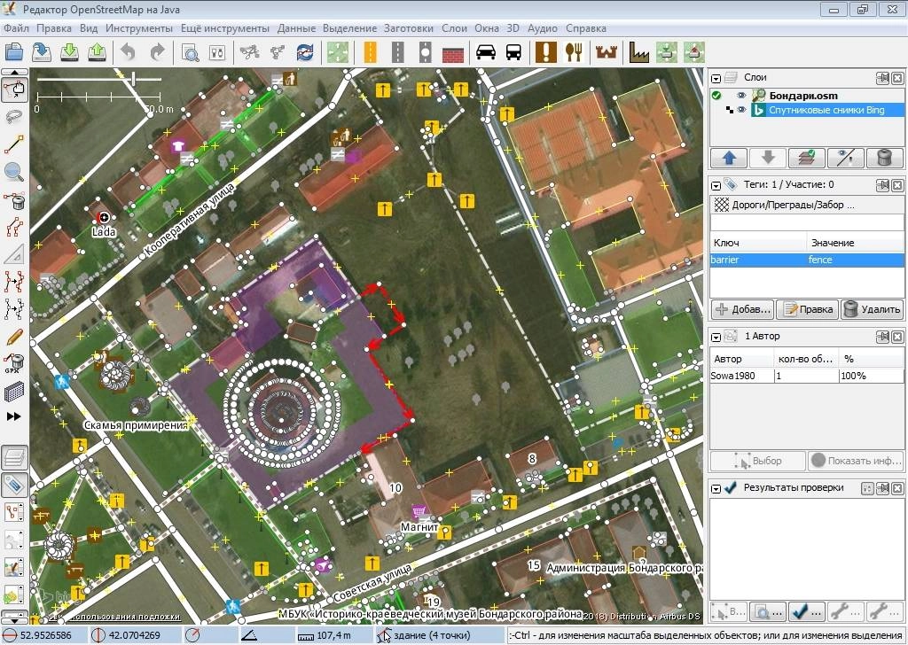The width and height of the screenshot is (908, 645).
Task: Open a file with the folder icon
Action: 14,52
